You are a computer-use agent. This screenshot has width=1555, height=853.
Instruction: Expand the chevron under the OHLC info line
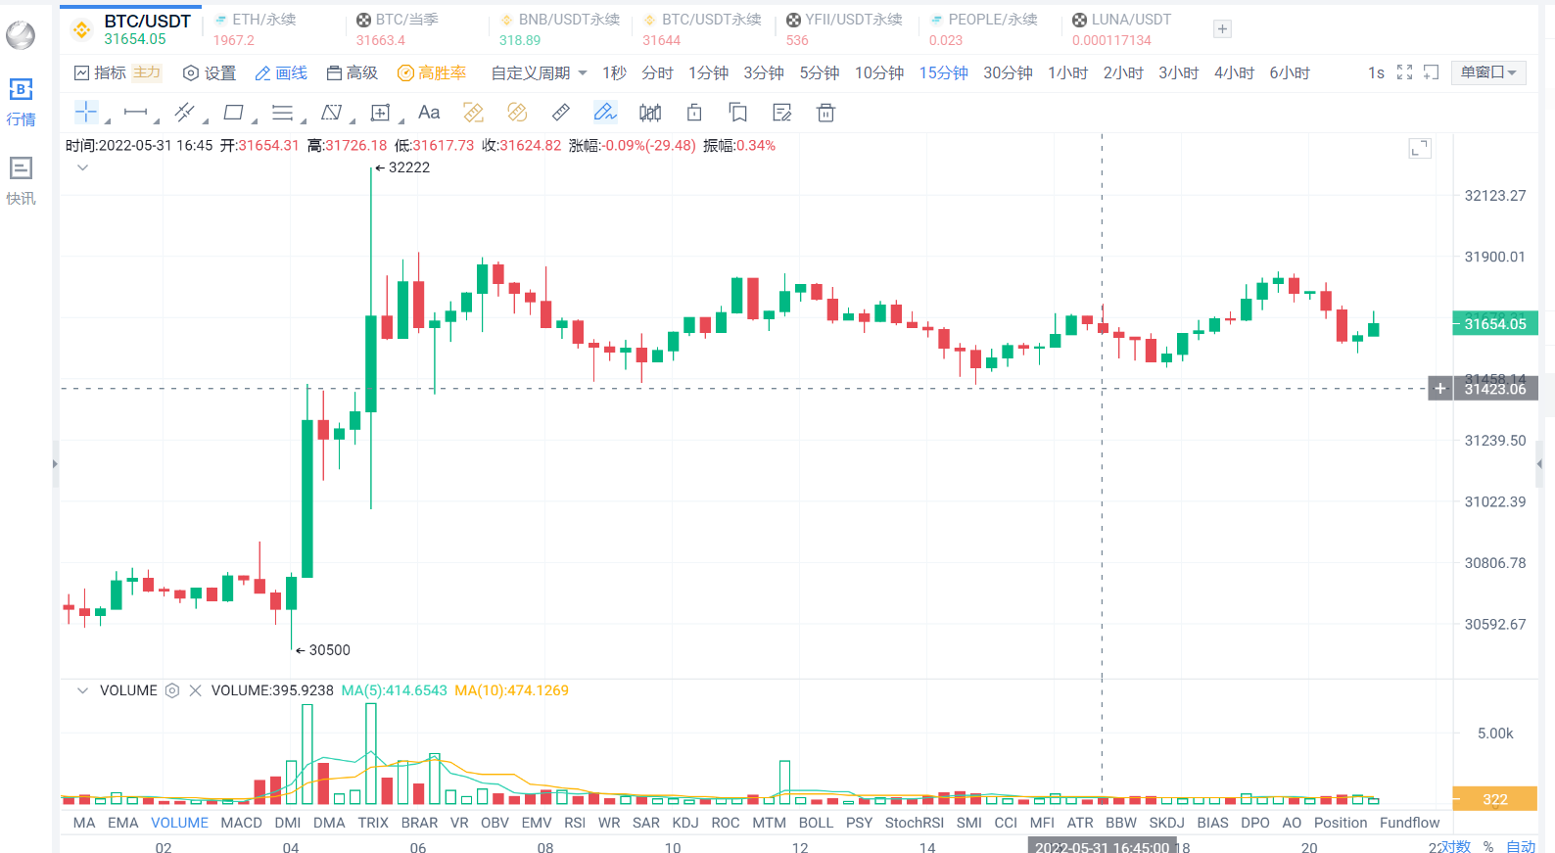pos(82,167)
